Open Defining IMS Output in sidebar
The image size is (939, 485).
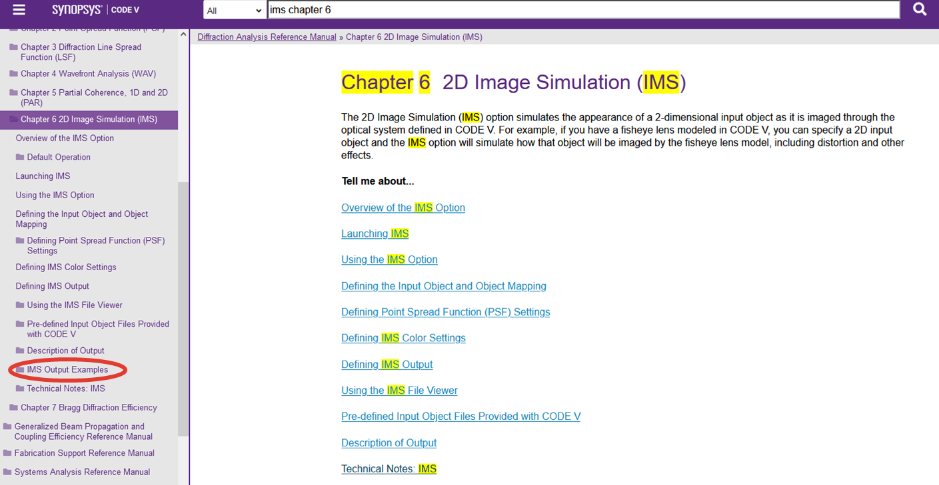coord(52,286)
